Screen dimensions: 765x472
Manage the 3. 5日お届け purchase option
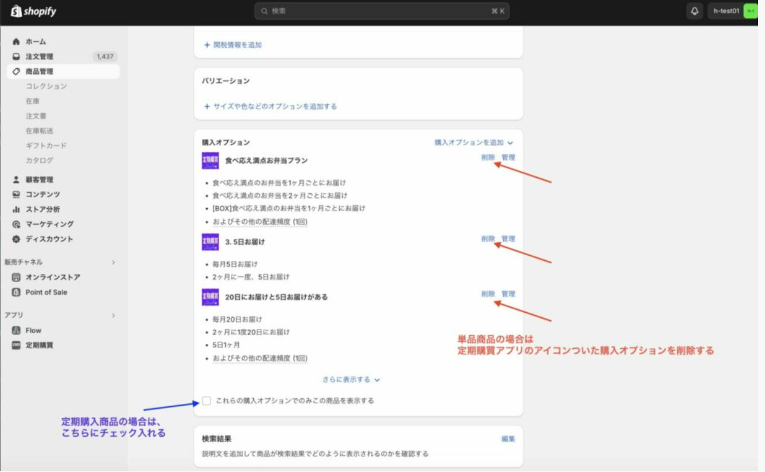pos(508,239)
